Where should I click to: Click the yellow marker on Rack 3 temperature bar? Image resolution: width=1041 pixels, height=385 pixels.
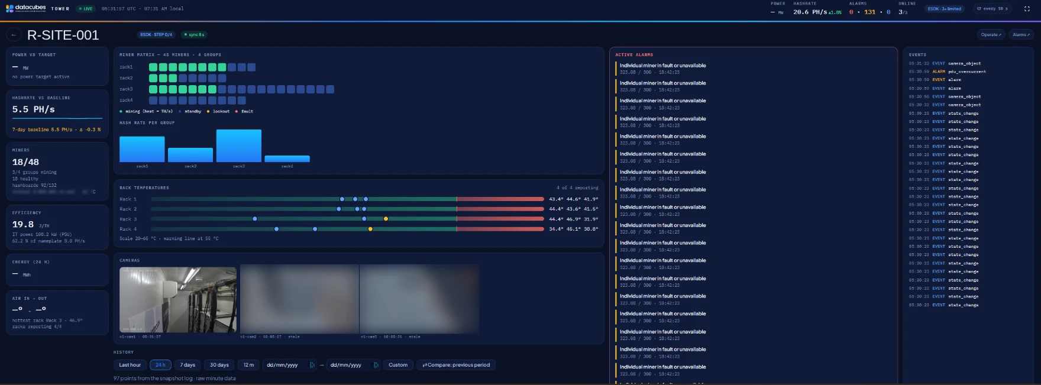386,219
